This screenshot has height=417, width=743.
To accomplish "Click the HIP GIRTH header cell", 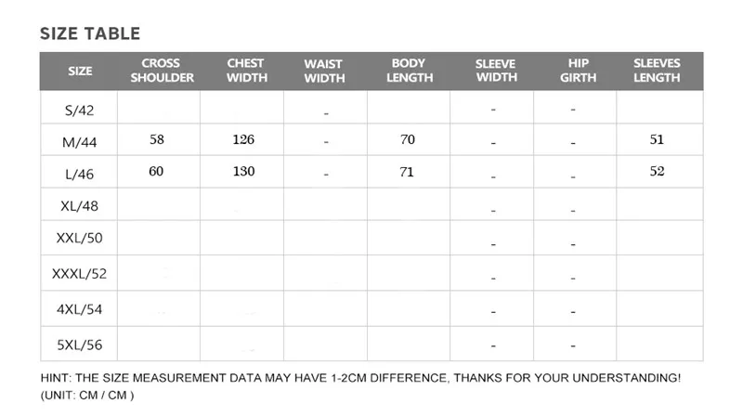I will 578,71.
